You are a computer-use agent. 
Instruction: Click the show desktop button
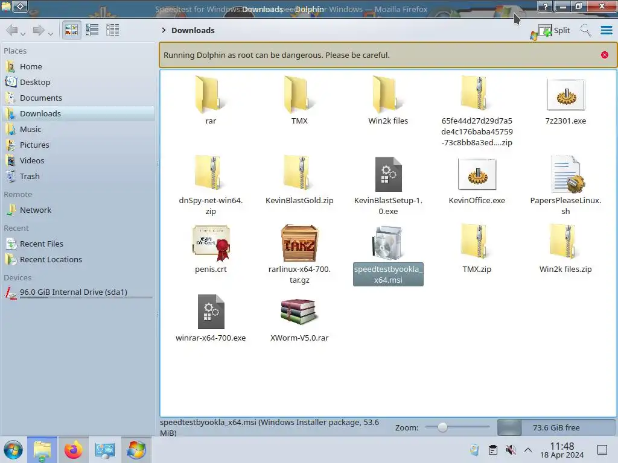(x=602, y=450)
